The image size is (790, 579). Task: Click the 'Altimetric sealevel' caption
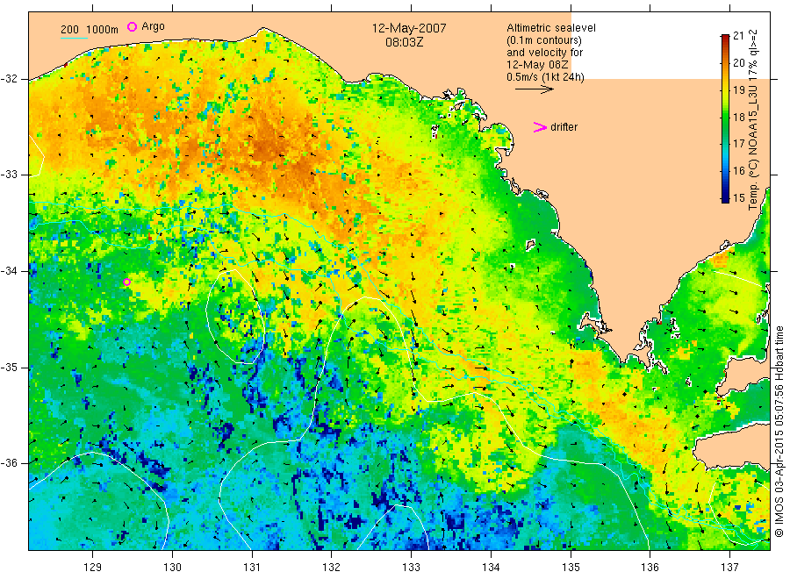551,28
